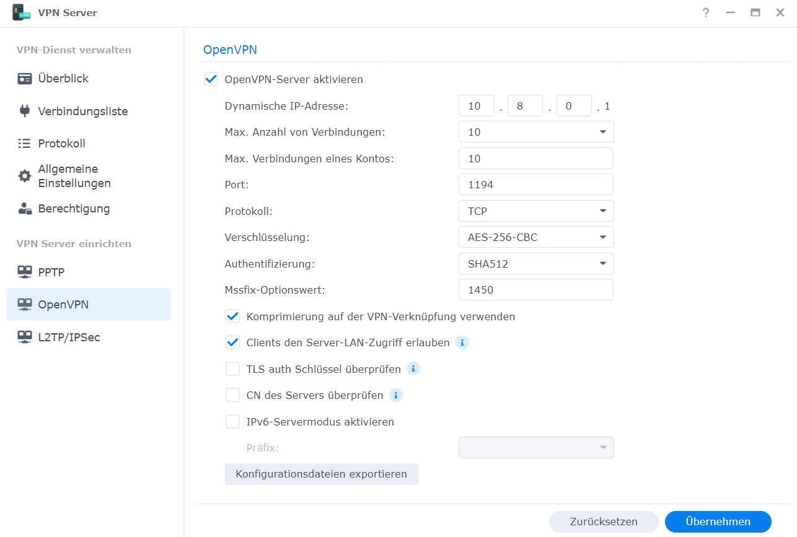
Task: Click 'Dynamische IP-Adresse:' label
Action: (286, 106)
